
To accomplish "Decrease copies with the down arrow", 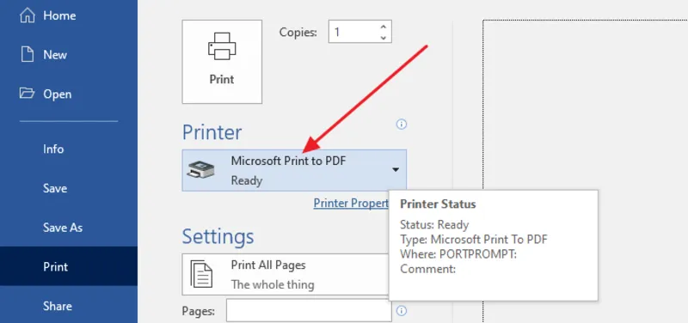I will (383, 38).
